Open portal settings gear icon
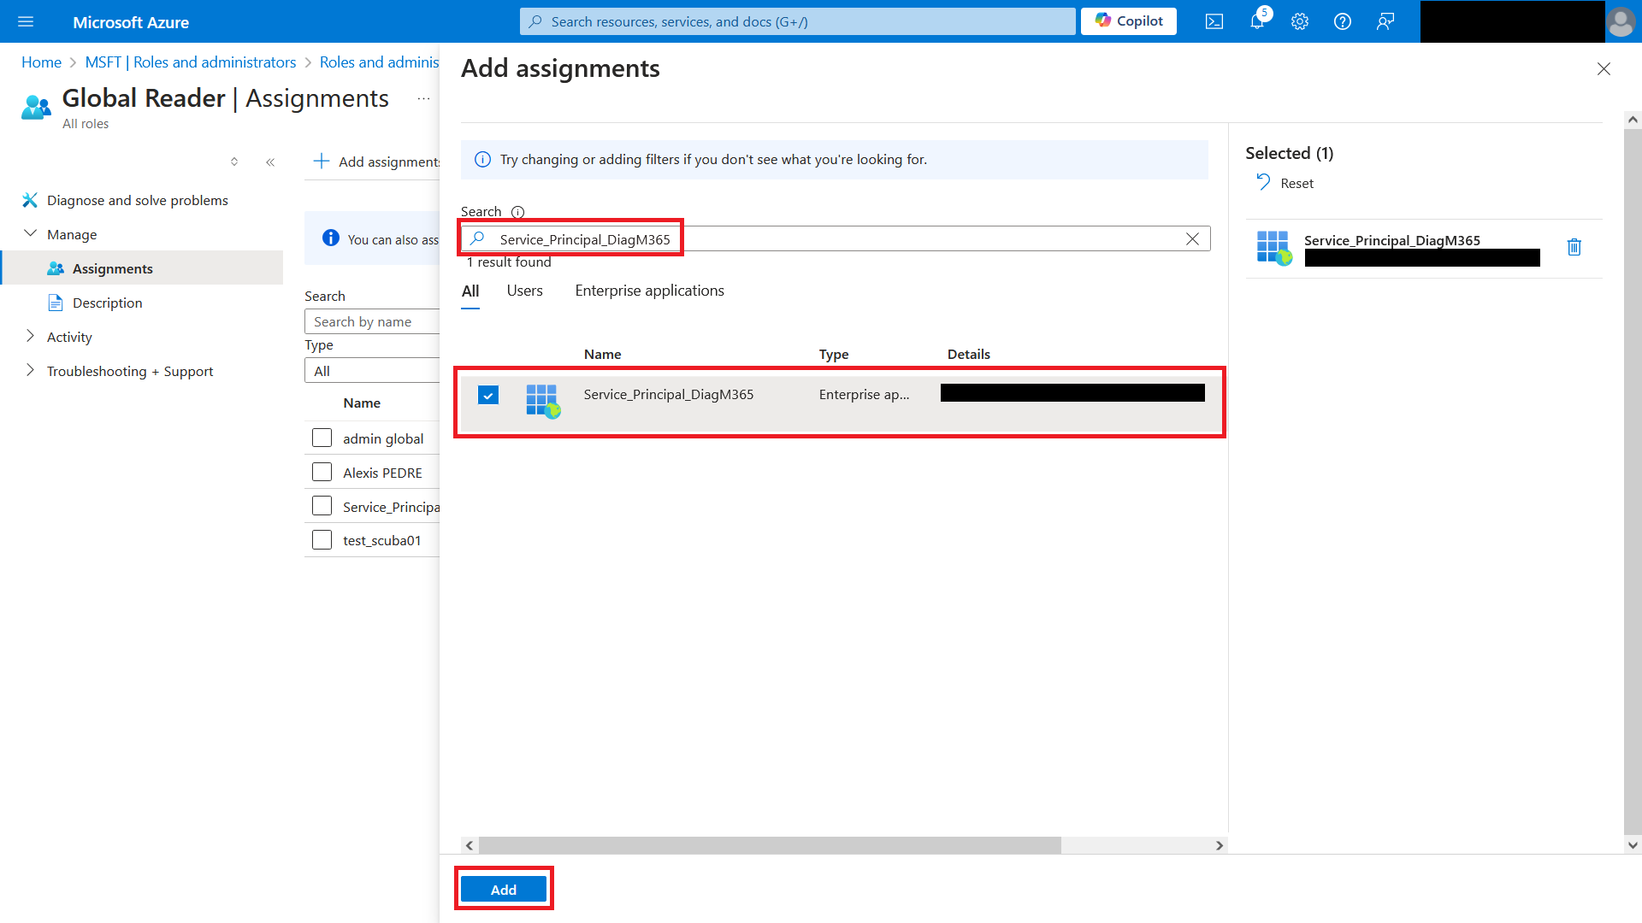Viewport: 1642px width, 923px height. tap(1300, 21)
